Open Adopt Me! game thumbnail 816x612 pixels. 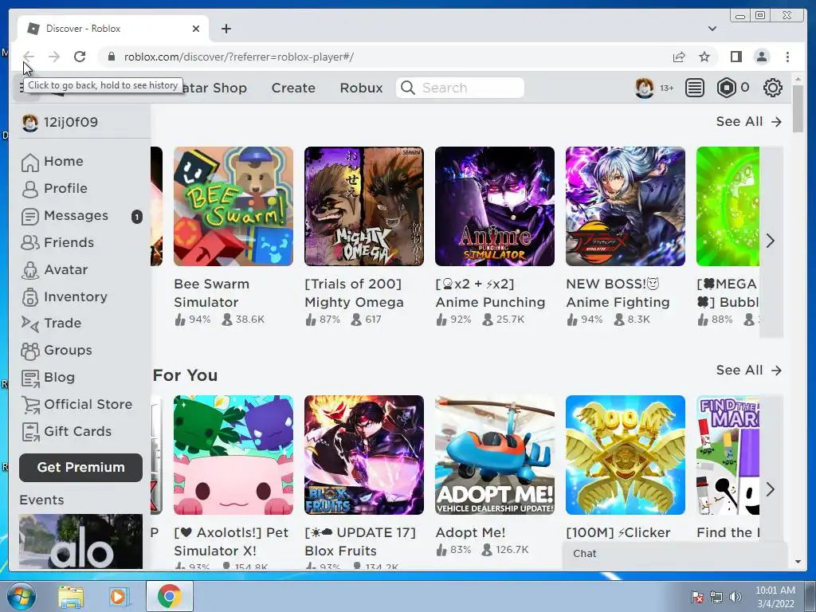495,455
